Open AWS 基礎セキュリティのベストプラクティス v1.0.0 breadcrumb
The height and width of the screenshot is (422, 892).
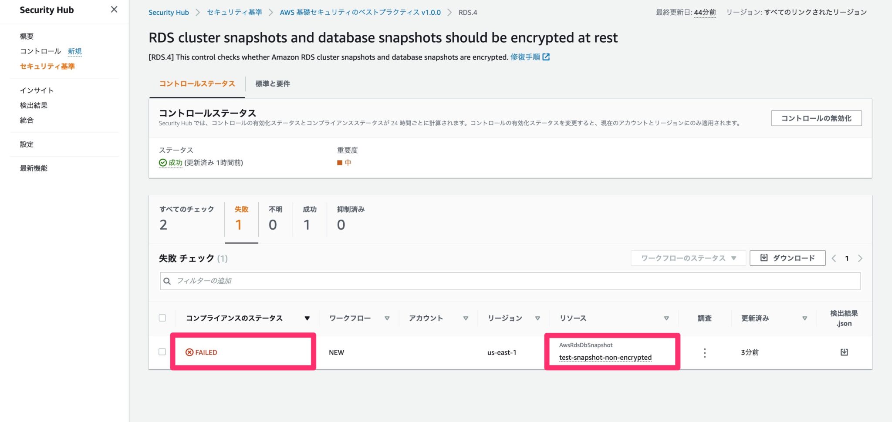[x=360, y=12]
